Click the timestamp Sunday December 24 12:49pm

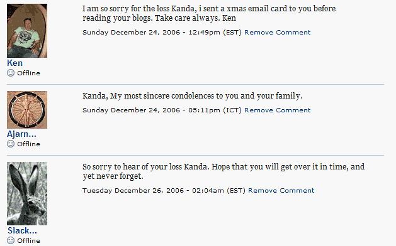click(x=162, y=33)
